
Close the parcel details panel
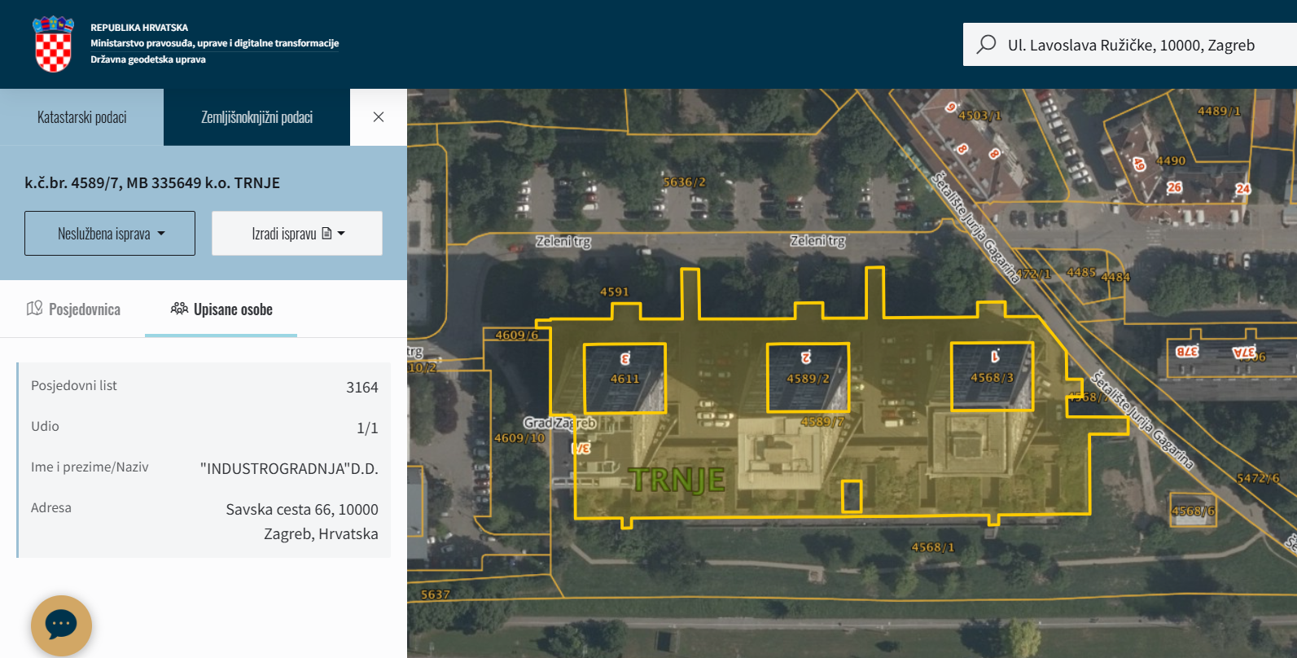[x=379, y=117]
